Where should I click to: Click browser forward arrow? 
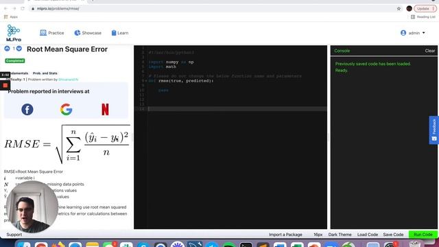click(14, 9)
